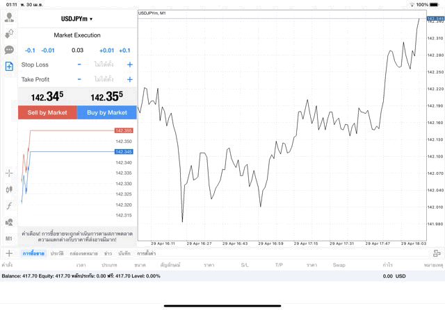Select the new order document icon

[9, 66]
